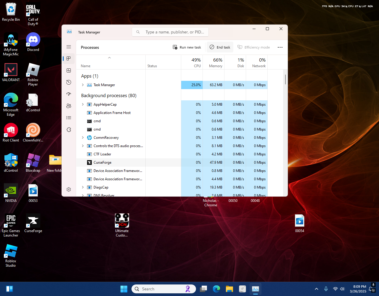The height and width of the screenshot is (296, 379).
Task: Open the Users page in sidebar
Action: [x=69, y=106]
